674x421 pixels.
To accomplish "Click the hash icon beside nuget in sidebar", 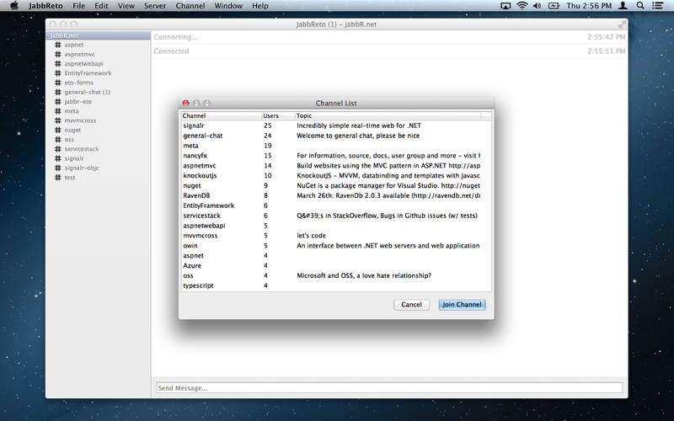I will pos(57,130).
